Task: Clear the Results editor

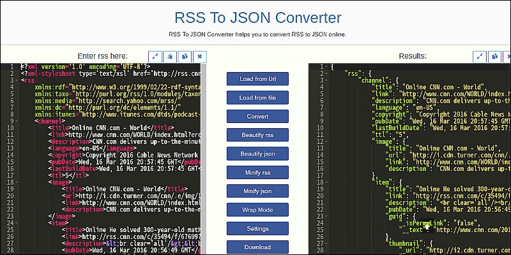Action: 508,56
